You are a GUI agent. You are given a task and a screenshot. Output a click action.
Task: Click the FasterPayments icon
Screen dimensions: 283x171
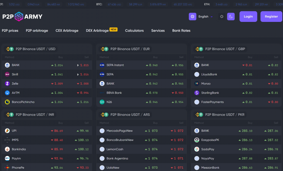197,102
